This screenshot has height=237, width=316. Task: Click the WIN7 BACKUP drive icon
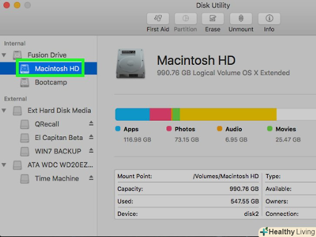[x=25, y=151]
